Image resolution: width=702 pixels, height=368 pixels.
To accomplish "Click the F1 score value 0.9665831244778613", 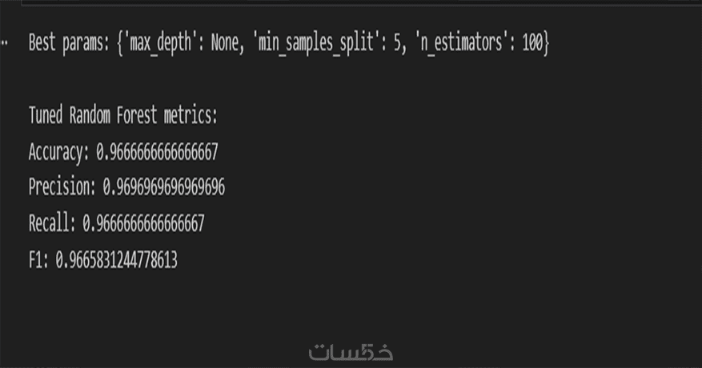I will 117,259.
